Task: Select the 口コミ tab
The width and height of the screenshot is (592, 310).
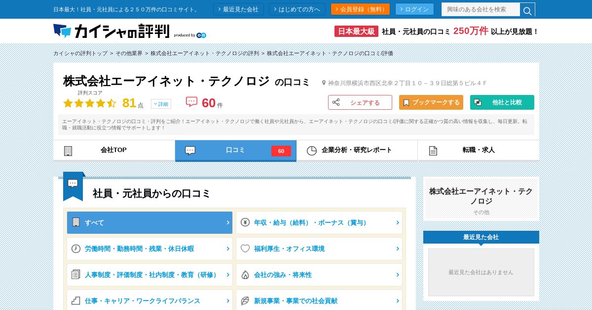Action: click(x=236, y=151)
